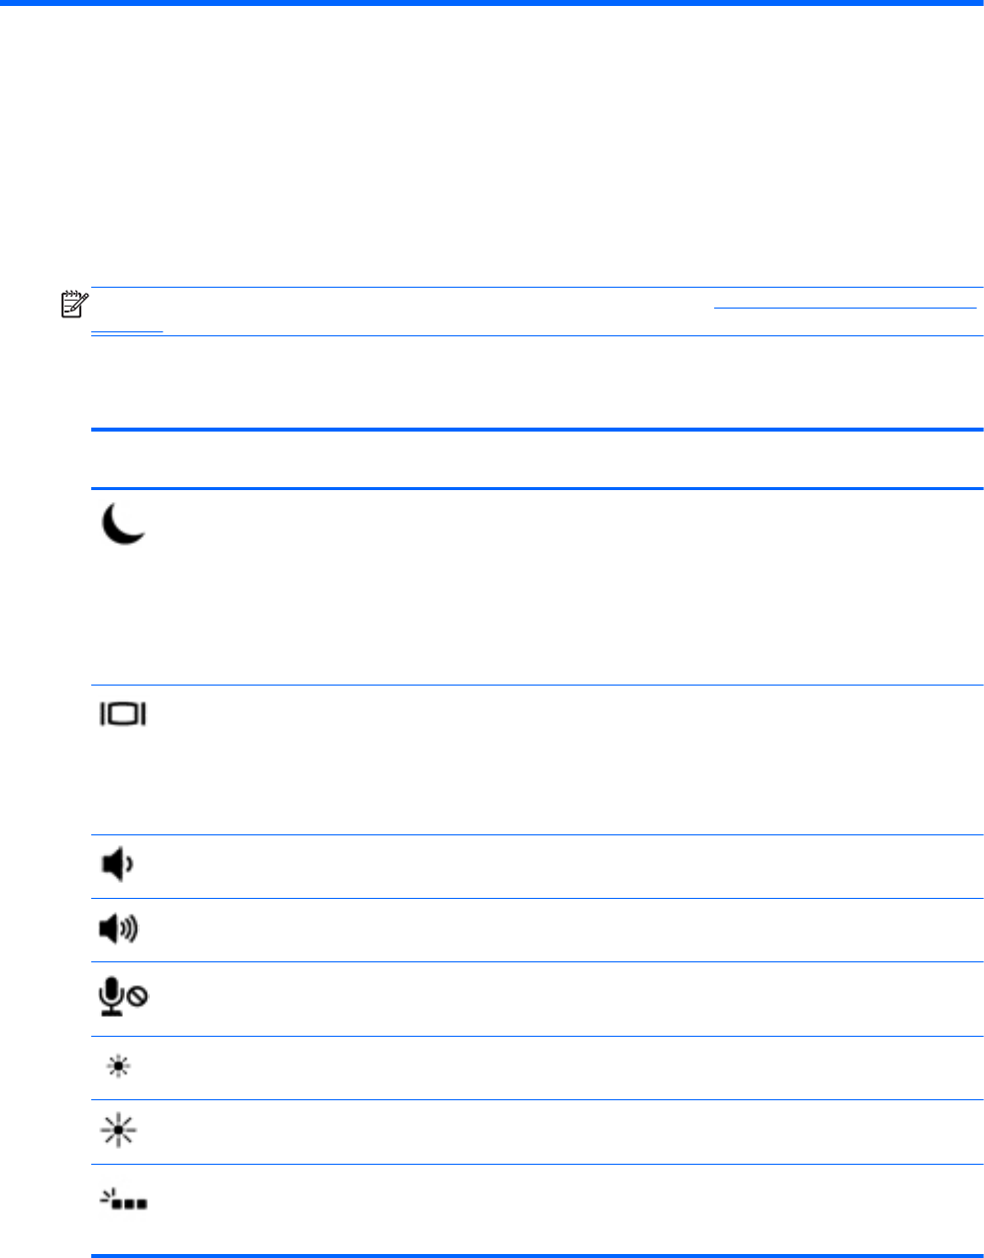Click the wrapped second line of the note link
This screenshot has width=984, height=1258.
click(127, 328)
